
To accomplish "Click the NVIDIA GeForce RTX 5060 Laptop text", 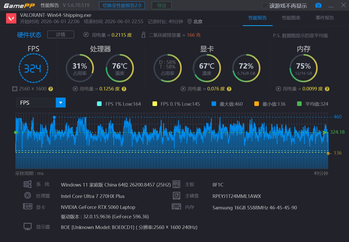I will point(98,207).
